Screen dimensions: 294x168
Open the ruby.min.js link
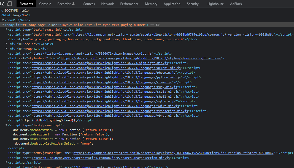tap(104, 87)
